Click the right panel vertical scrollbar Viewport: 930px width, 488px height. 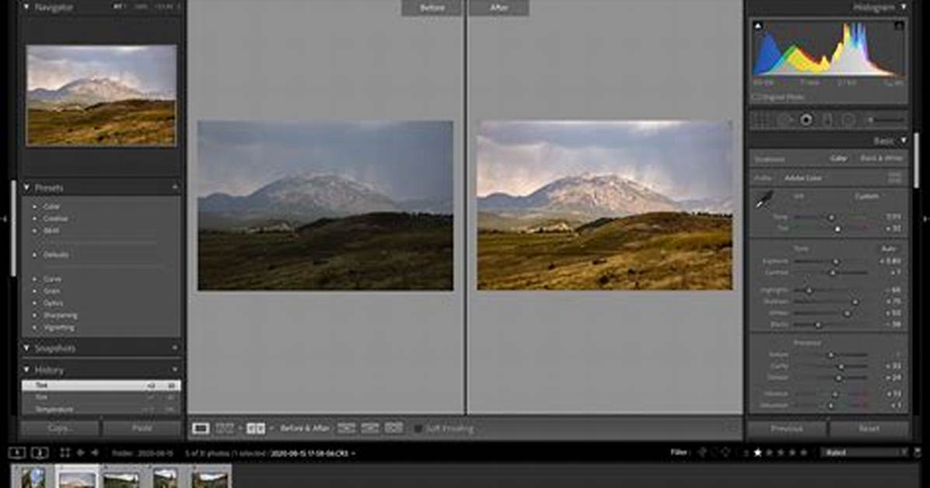tap(916, 160)
